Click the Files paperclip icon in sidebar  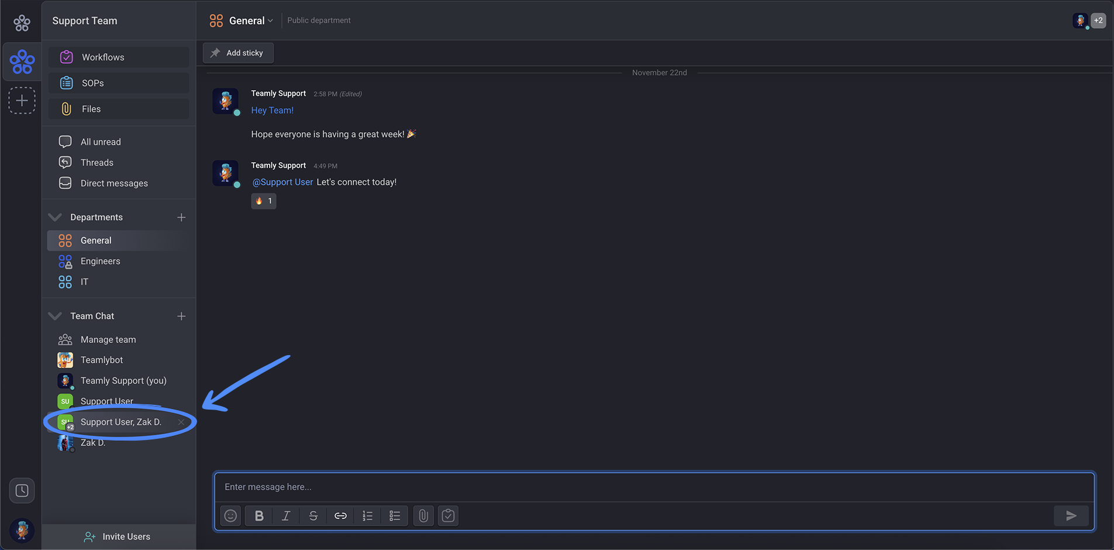click(67, 109)
